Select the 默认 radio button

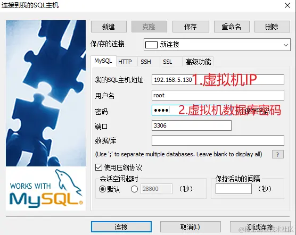point(102,189)
